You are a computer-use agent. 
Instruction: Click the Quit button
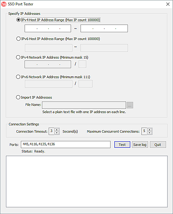[x=158, y=145]
